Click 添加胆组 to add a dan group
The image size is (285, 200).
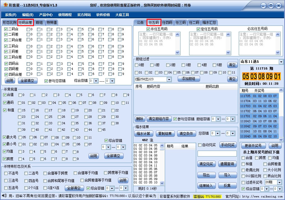tap(189, 79)
